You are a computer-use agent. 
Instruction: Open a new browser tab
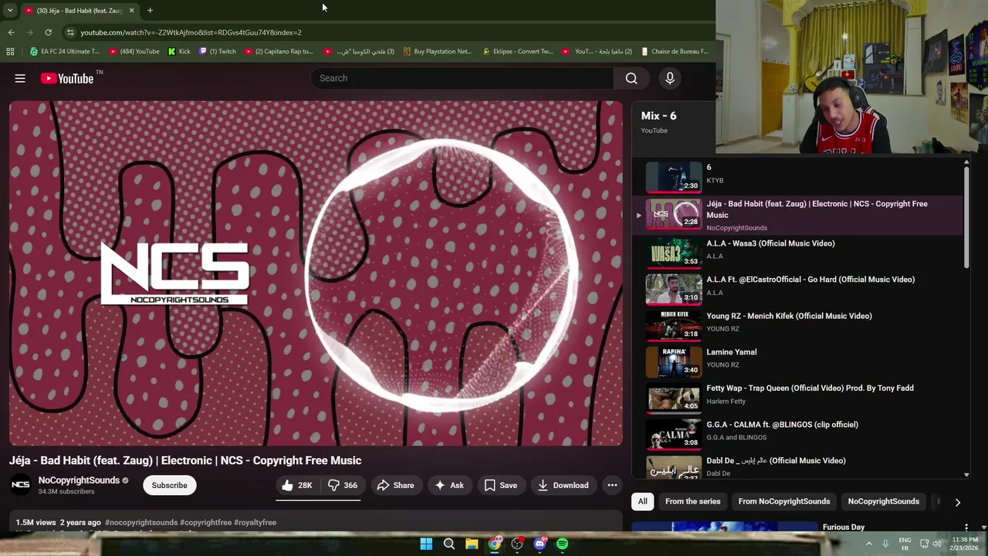(150, 10)
